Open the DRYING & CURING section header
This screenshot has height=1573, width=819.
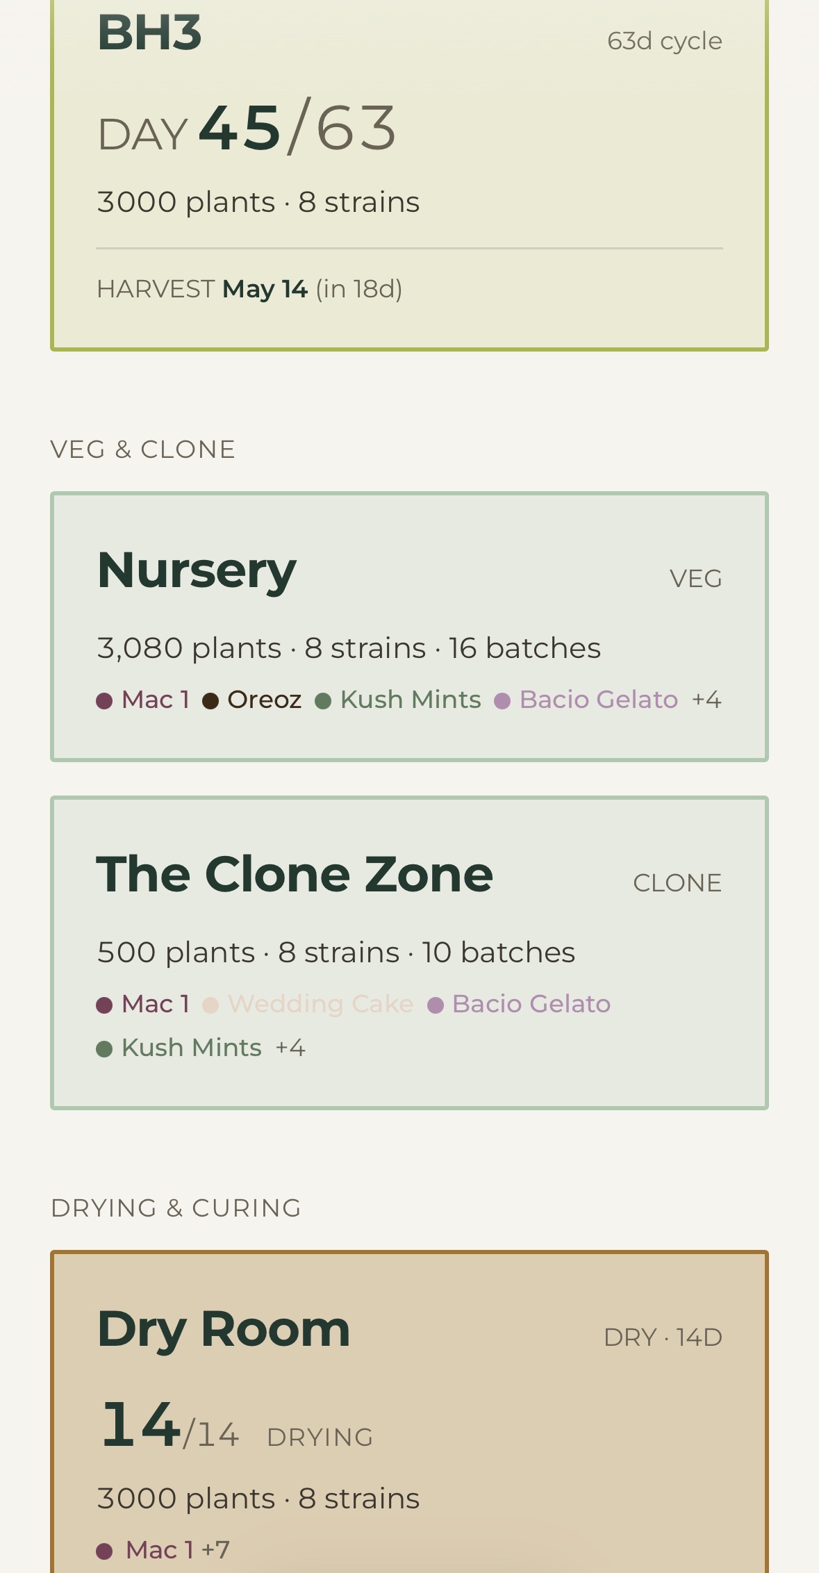point(175,1208)
